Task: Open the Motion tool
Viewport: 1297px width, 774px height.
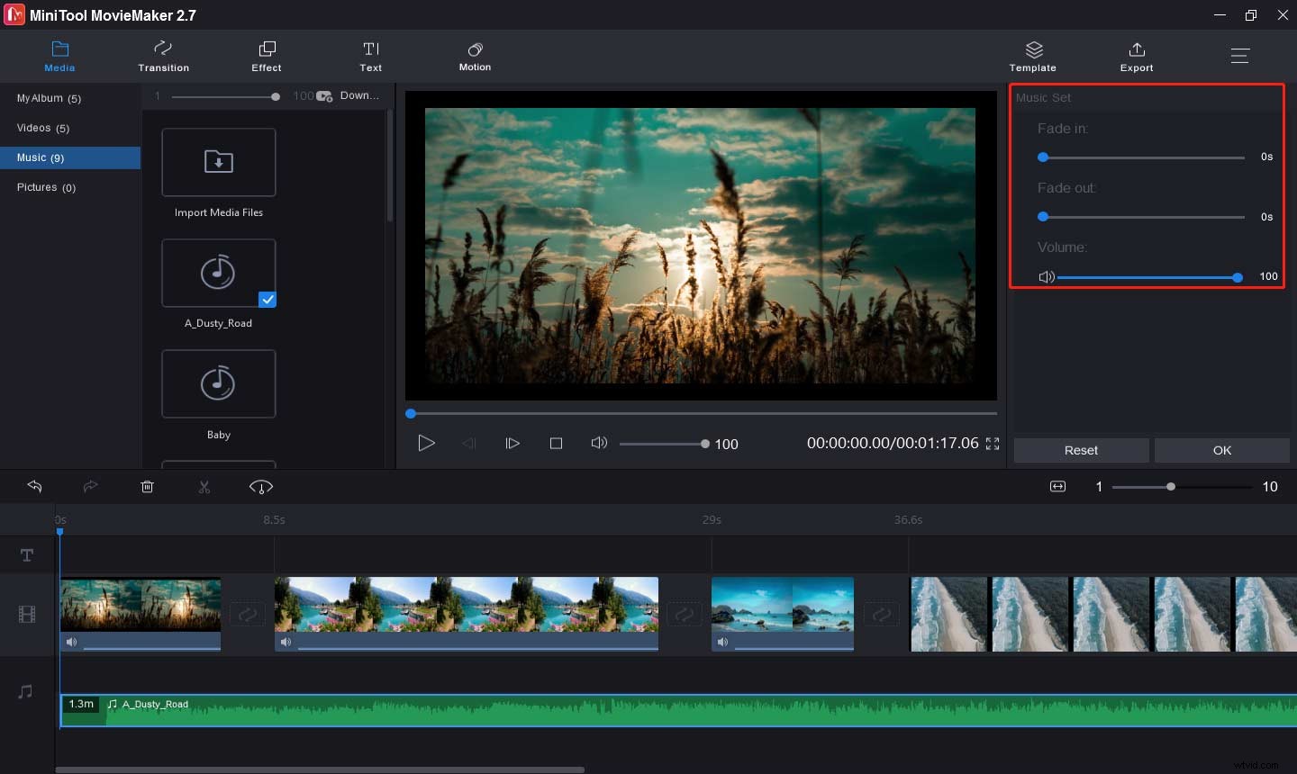Action: tap(475, 56)
